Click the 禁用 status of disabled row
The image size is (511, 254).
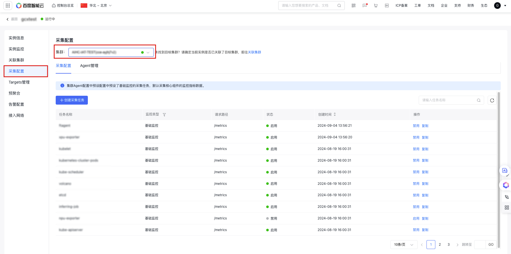pos(272,219)
